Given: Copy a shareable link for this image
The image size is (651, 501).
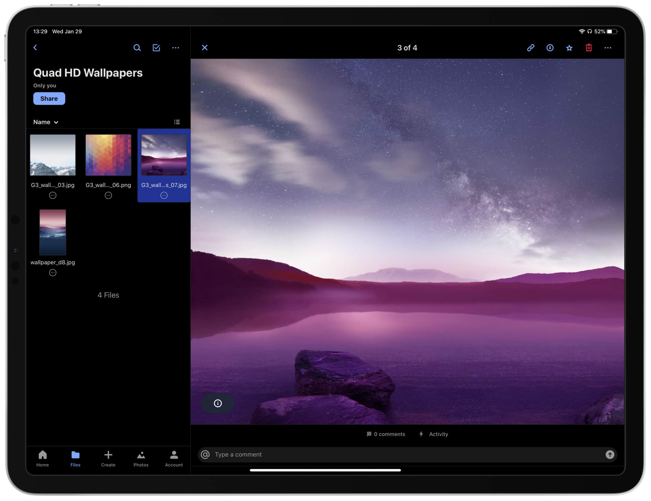Looking at the screenshot, I should point(531,48).
